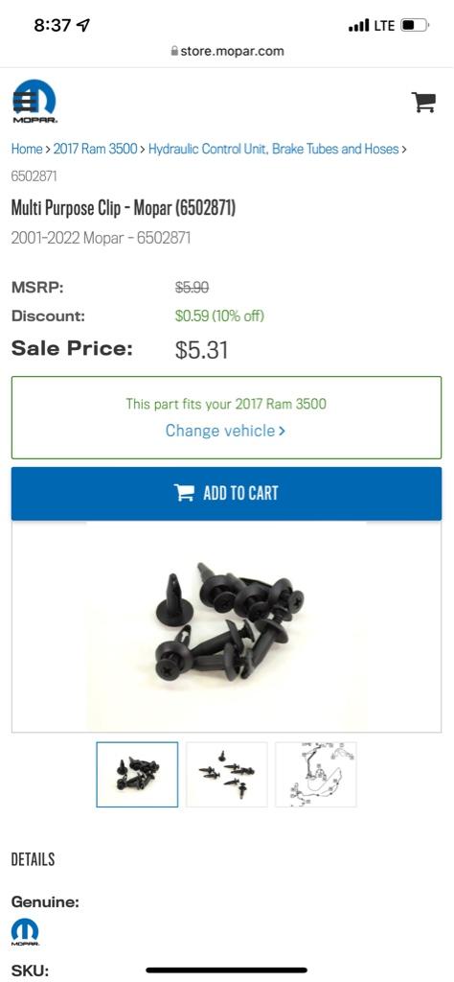Tap the store.mopar.com address bar
The height and width of the screenshot is (982, 454).
(227, 51)
